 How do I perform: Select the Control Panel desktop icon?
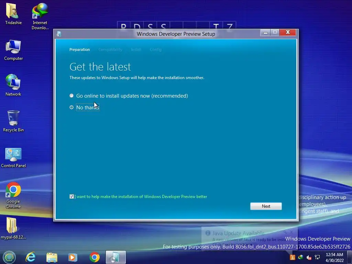13,157
